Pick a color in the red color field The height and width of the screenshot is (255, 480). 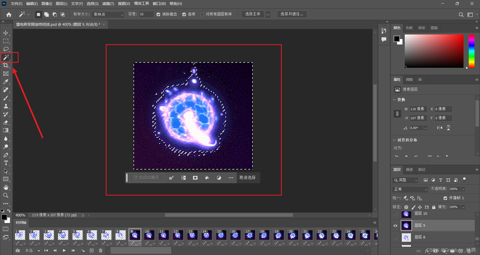[434, 51]
